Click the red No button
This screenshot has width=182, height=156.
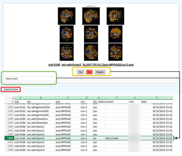89,72
